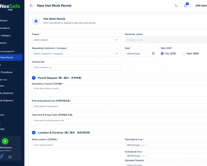Click the Start Date & Time field
The height and width of the screenshot is (166, 207).
click(x=166, y=145)
